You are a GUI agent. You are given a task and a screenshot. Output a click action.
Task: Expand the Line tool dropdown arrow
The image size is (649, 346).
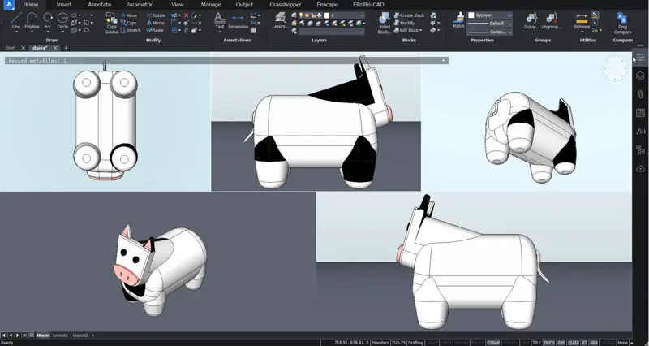[15, 32]
